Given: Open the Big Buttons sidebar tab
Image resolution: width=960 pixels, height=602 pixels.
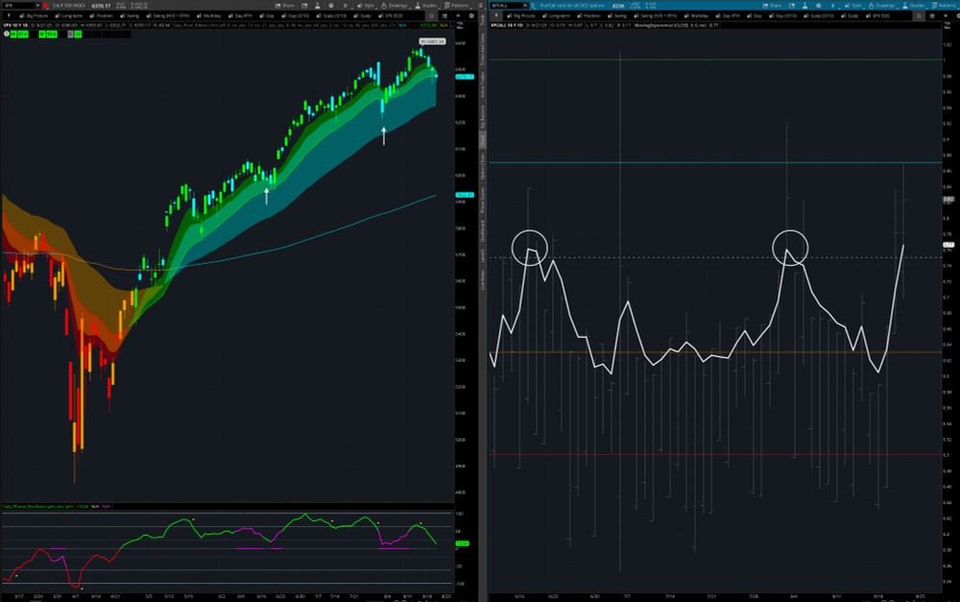Looking at the screenshot, I should [x=483, y=116].
